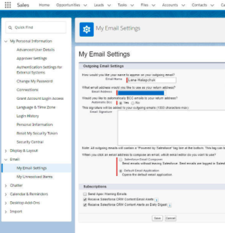225x233 pixels.
Task: Click the Cancel button
Action: point(170,218)
